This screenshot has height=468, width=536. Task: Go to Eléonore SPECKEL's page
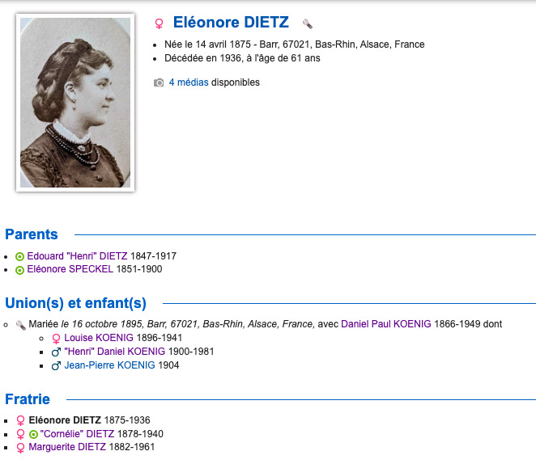tap(73, 269)
